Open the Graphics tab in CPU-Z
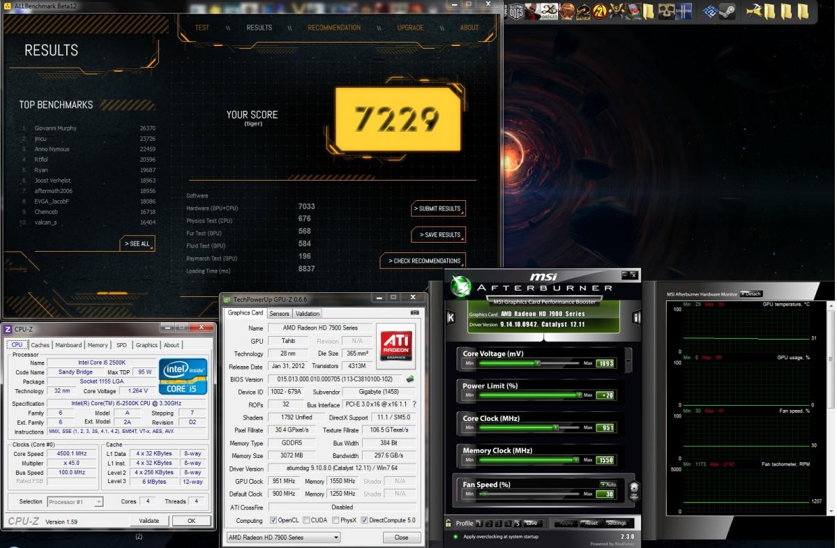The height and width of the screenshot is (548, 837). coord(146,344)
